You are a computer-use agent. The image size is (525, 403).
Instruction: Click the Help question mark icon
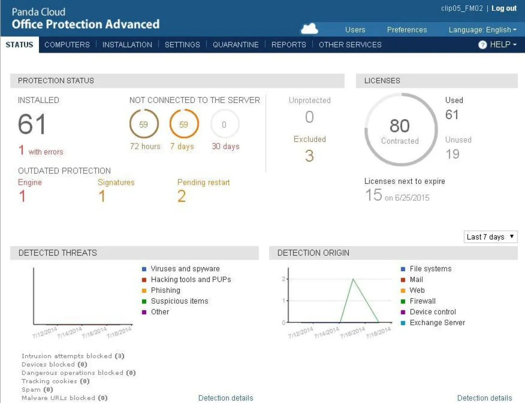coord(482,45)
